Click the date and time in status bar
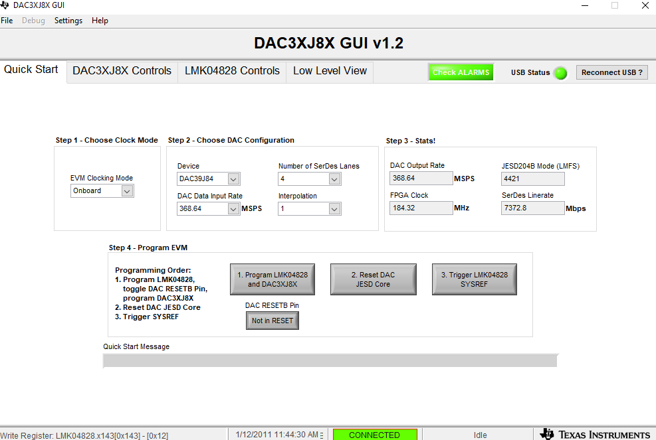The width and height of the screenshot is (656, 440). click(277, 435)
